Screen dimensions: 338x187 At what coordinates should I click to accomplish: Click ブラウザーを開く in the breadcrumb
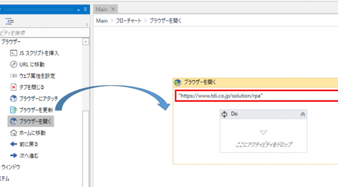165,20
